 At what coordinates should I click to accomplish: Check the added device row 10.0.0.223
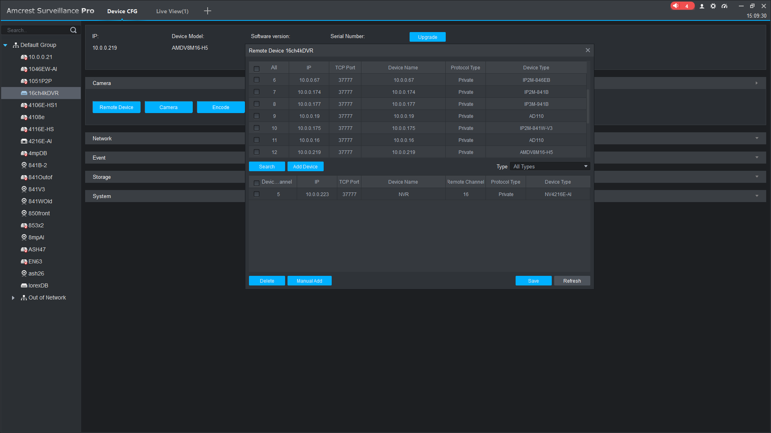[257, 194]
